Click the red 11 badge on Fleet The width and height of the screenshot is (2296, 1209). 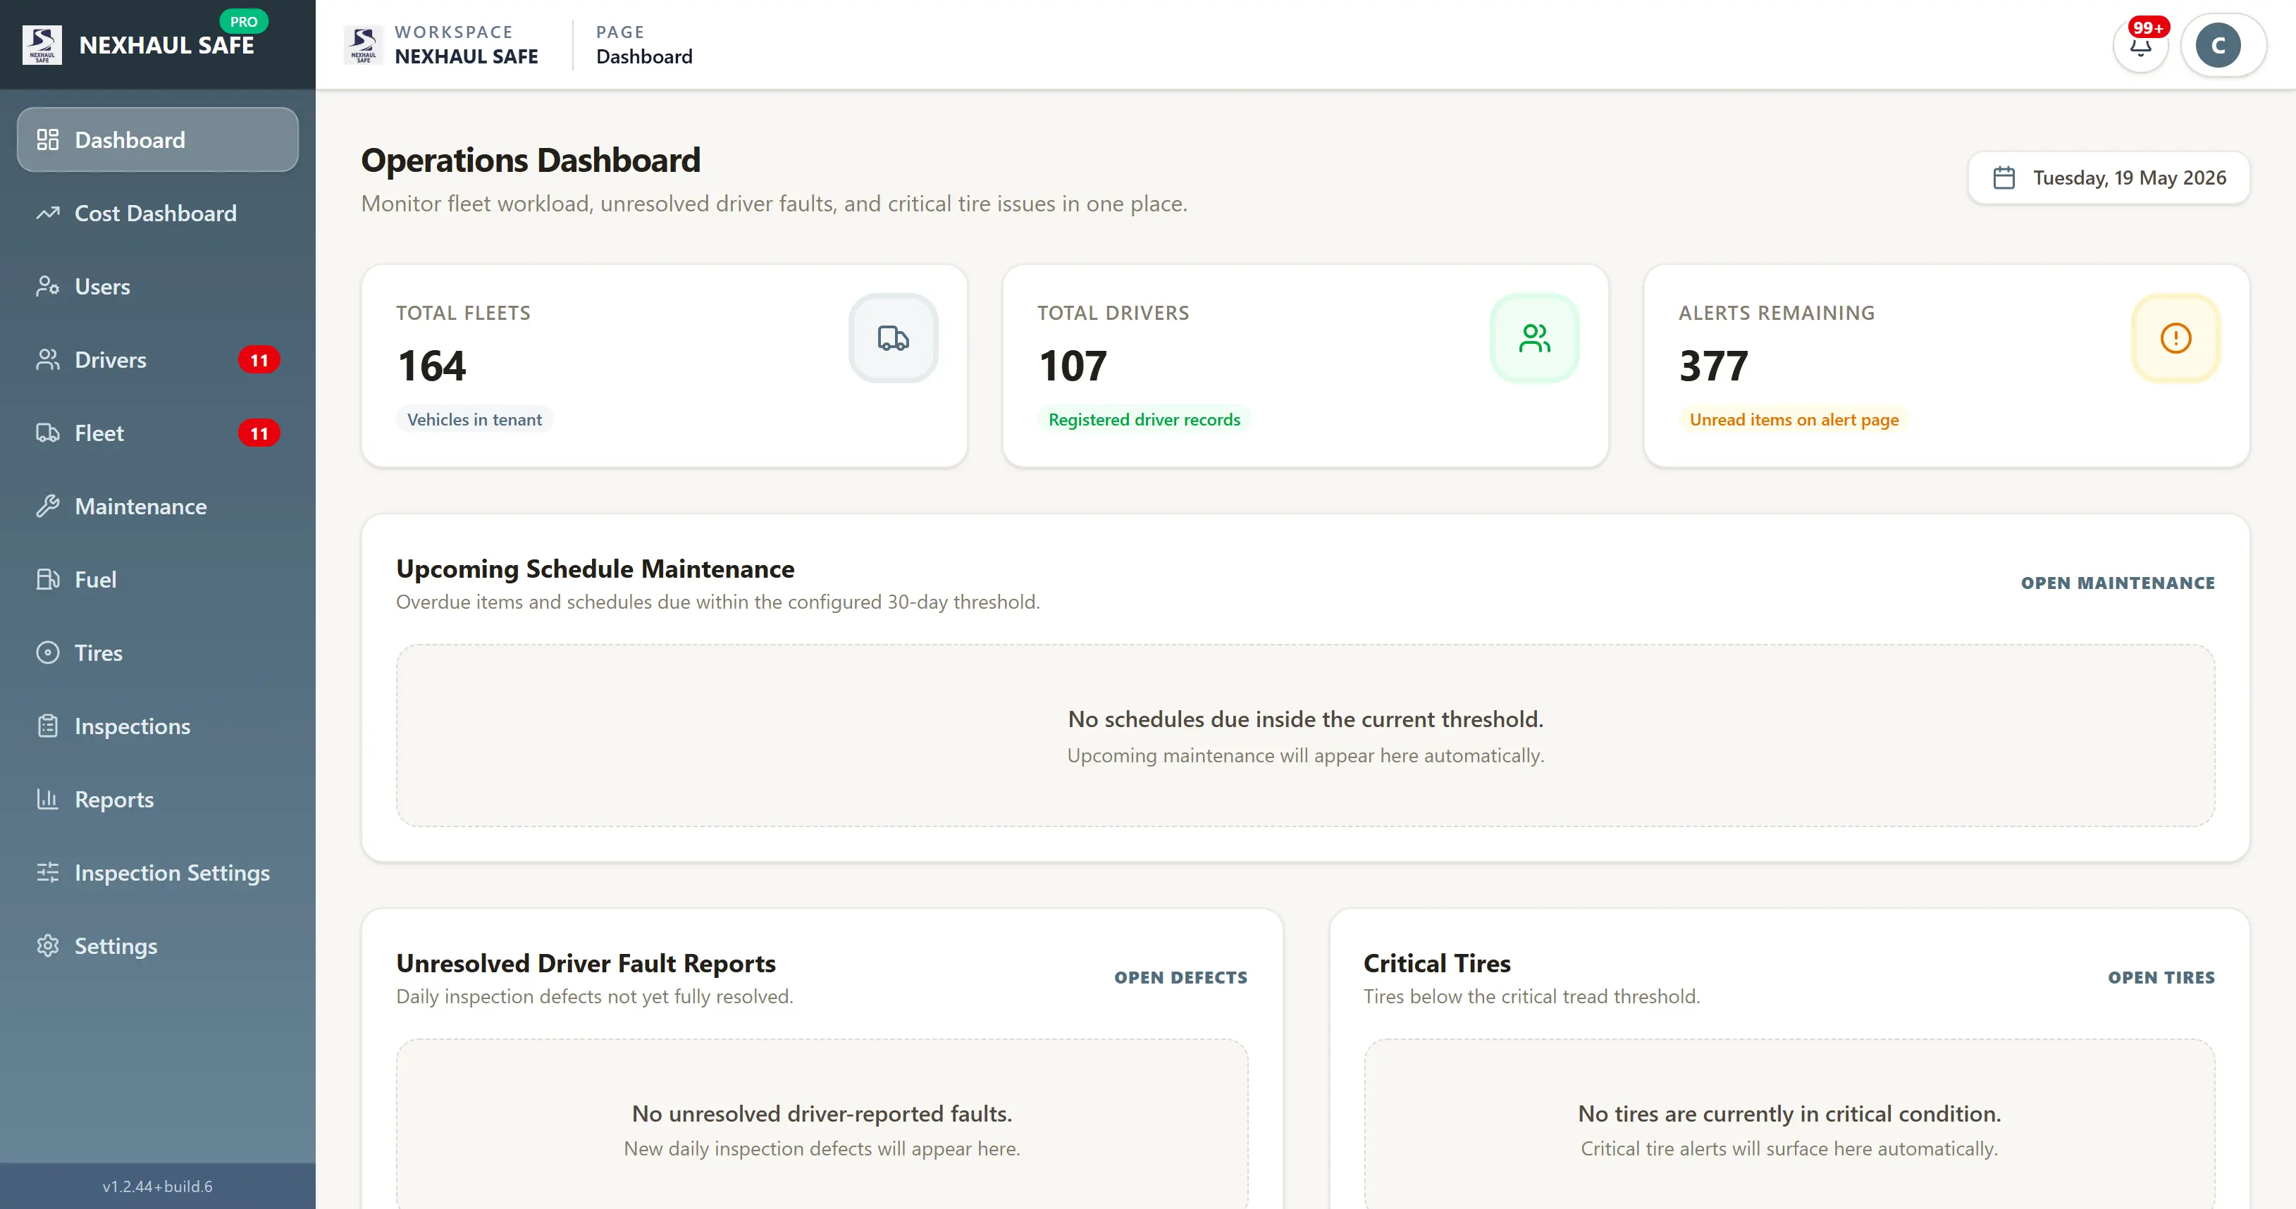point(259,433)
